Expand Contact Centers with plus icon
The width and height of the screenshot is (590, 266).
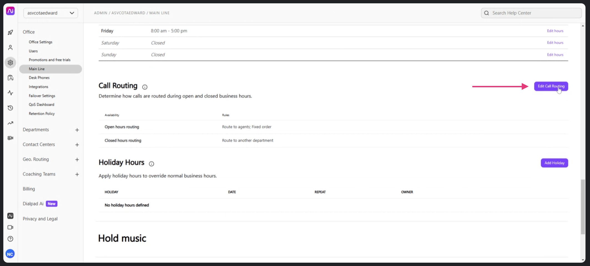pyautogui.click(x=77, y=145)
